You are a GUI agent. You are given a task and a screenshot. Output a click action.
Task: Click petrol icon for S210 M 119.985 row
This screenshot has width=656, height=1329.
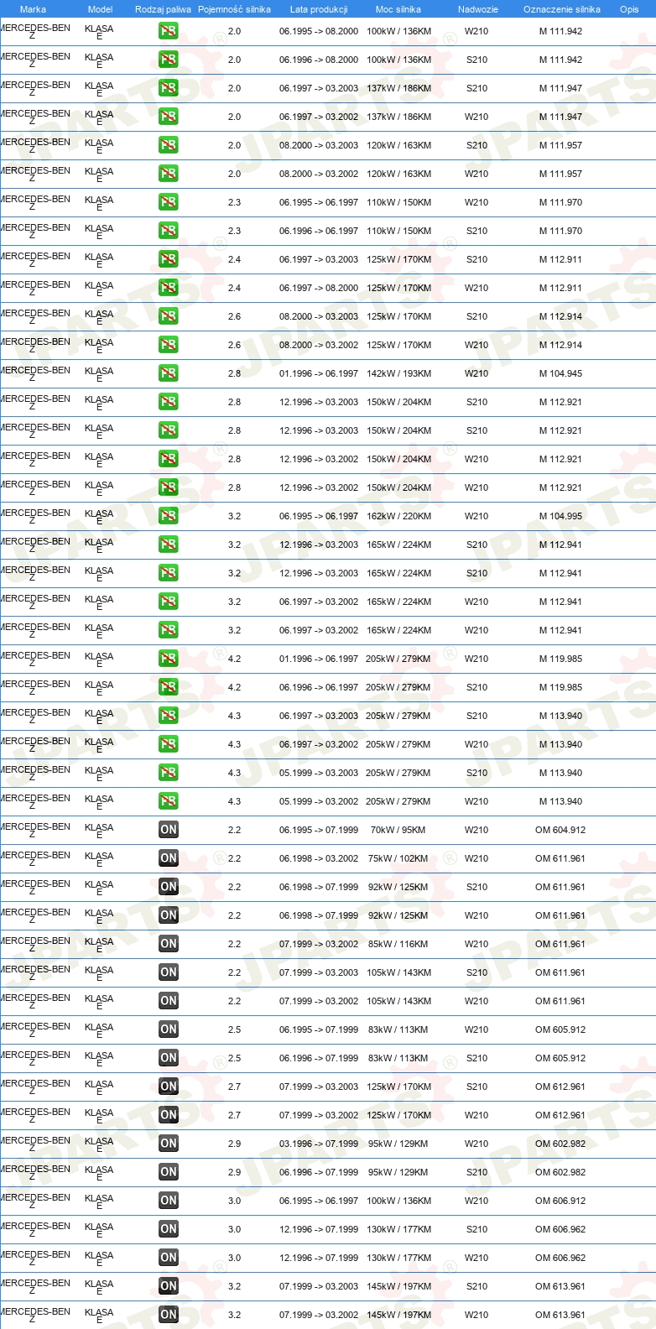click(169, 687)
